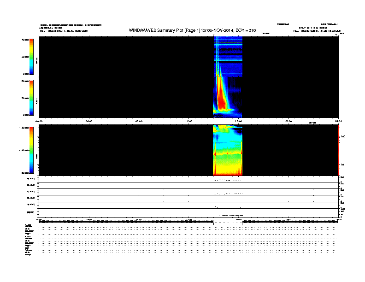Viewport: 365px width, 282px height.
Task: Click the -130.00 tick on TNR scale
Action: [x=24, y=128]
